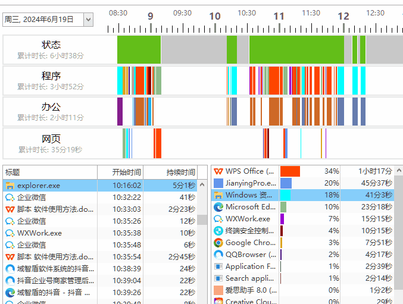
Task: Select the 10:38:39 start time cell
Action: pyautogui.click(x=120, y=269)
